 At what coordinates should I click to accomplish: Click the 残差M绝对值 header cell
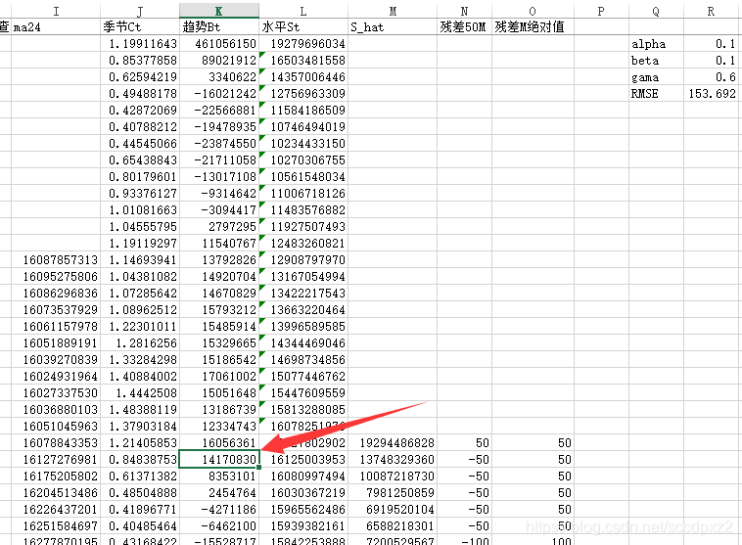pyautogui.click(x=533, y=27)
